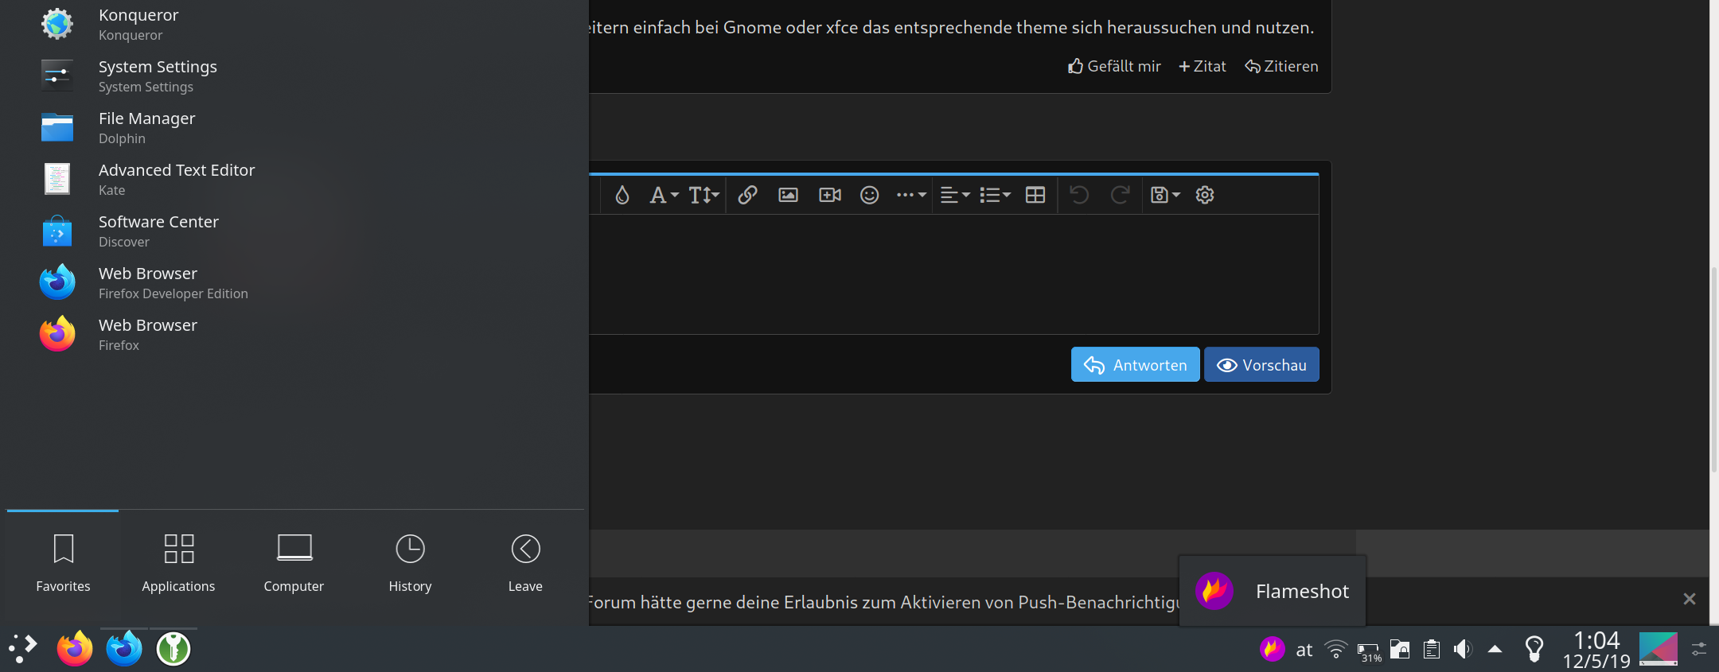
Task: Click the show desktop panel button
Action: [x=1659, y=649]
